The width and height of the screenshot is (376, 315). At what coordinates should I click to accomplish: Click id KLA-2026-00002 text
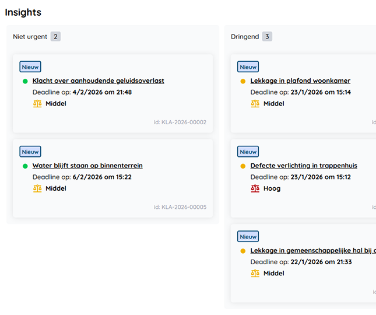click(x=180, y=123)
